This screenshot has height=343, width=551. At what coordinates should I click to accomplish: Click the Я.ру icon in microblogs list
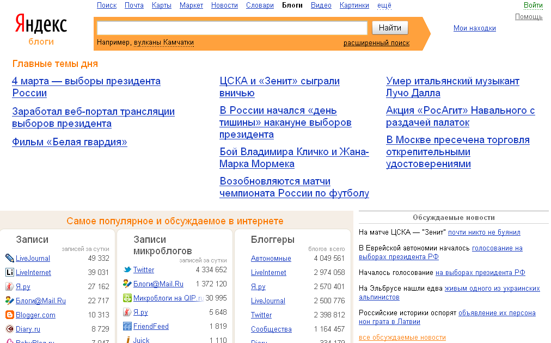tap(127, 312)
